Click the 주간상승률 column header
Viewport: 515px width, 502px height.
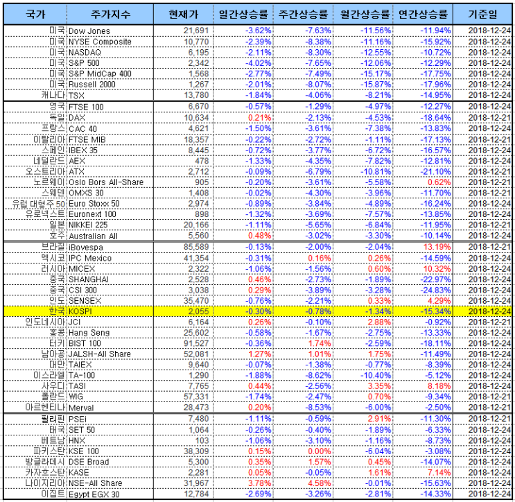coord(303,14)
